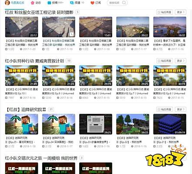
Task: Open the 40:19 Untamed Ep.6 thumbnail
Action: click(170, 76)
